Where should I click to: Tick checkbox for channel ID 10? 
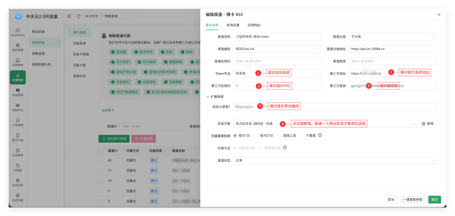pos(102,181)
